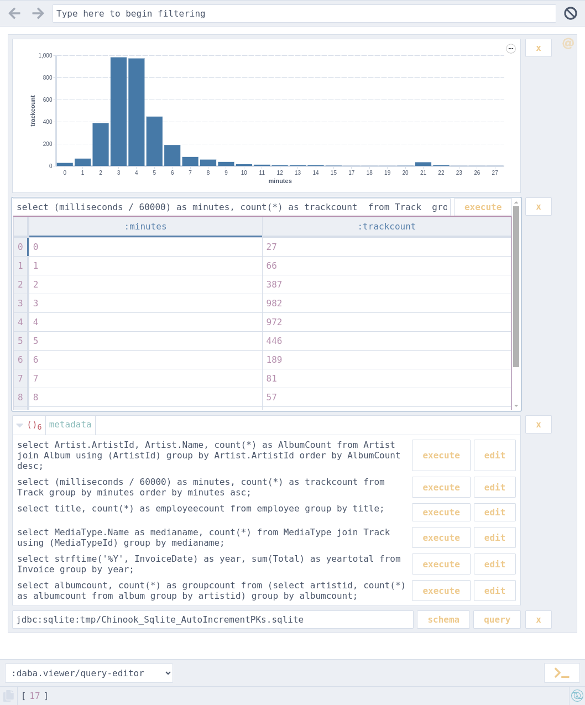
Task: Click the copy pages icon in status bar
Action: click(9, 696)
